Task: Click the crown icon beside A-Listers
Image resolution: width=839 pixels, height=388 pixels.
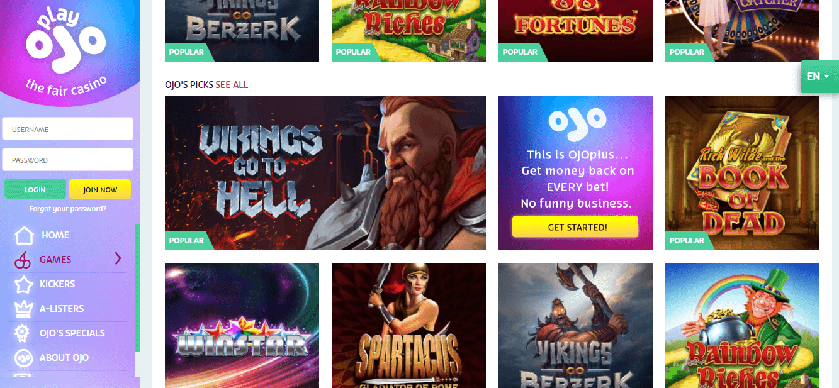Action: click(x=23, y=309)
